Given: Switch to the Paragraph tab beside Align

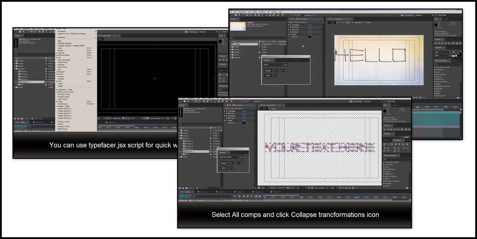Looking at the screenshot, I should coord(397,140).
